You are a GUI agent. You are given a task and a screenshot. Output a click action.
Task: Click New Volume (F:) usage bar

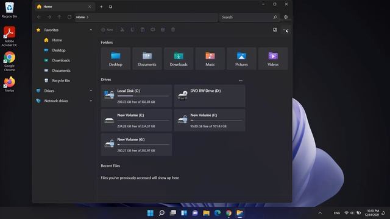(x=216, y=120)
